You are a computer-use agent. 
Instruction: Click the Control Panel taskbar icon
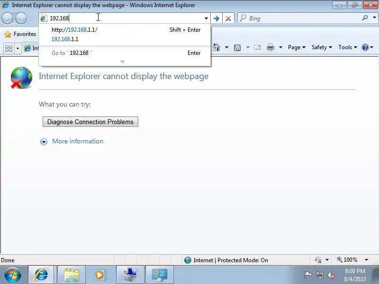(x=160, y=275)
